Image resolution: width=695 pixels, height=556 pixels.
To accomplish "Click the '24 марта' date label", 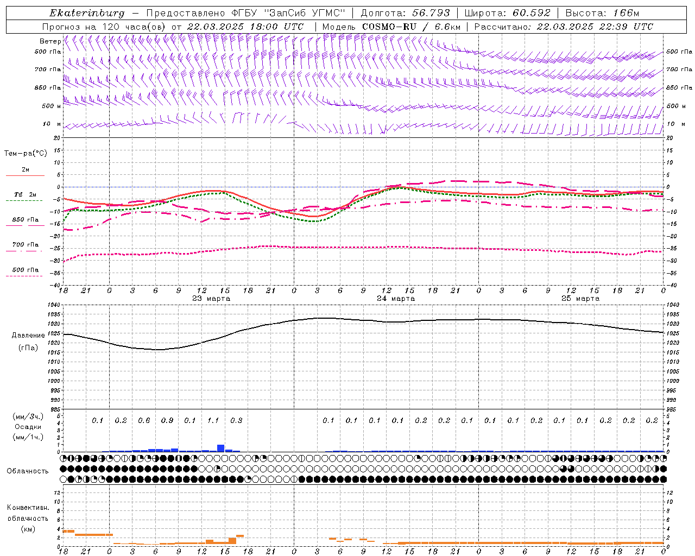I will [x=396, y=299].
